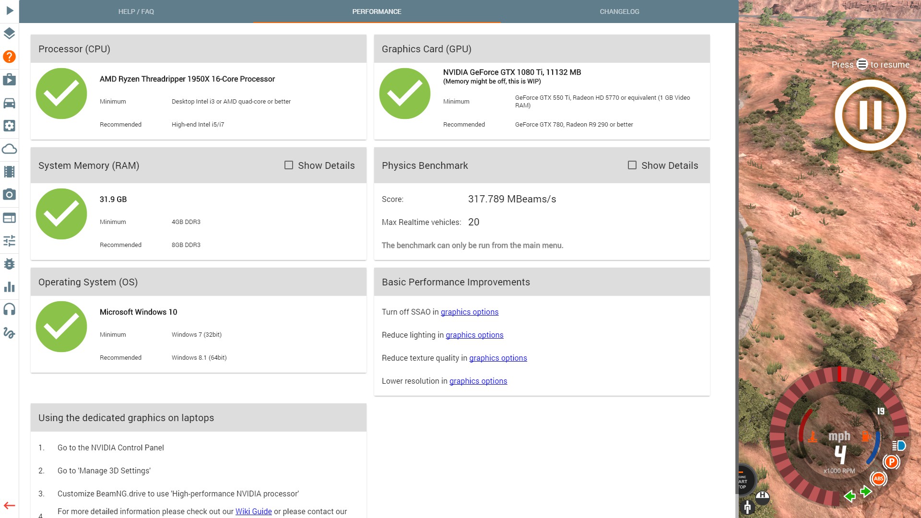Click the left green turn signal arrow

[850, 496]
